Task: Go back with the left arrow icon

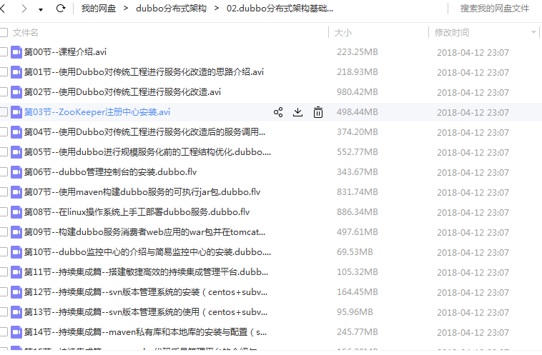Action: [x=2, y=9]
